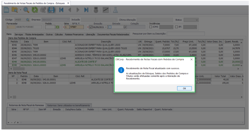Screen dimensions: 249x130
Task: Click the Itens da Nota Fiscal horizontal scrollbar
Action: (x=124, y=97)
